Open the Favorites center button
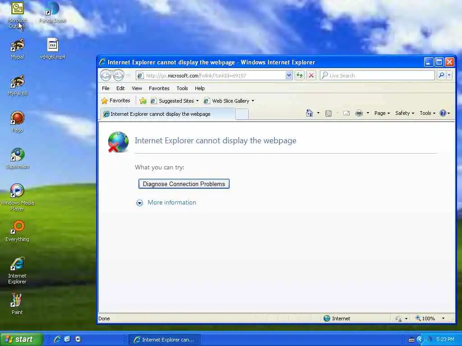Screen dimensions: 462x346 (x=115, y=100)
